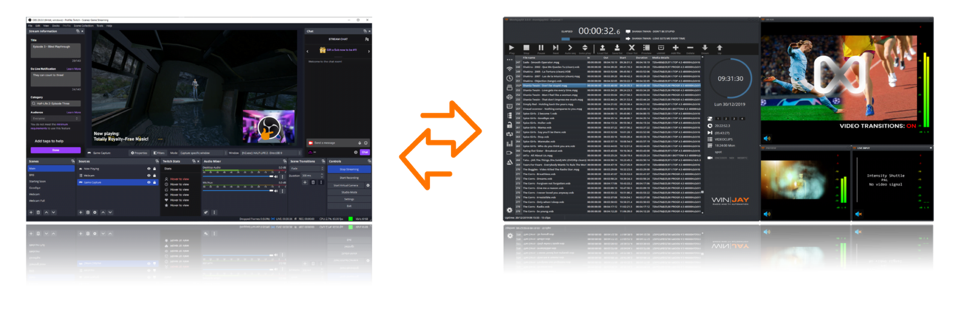Click the printer icon in WinJay sidebar

point(509,97)
